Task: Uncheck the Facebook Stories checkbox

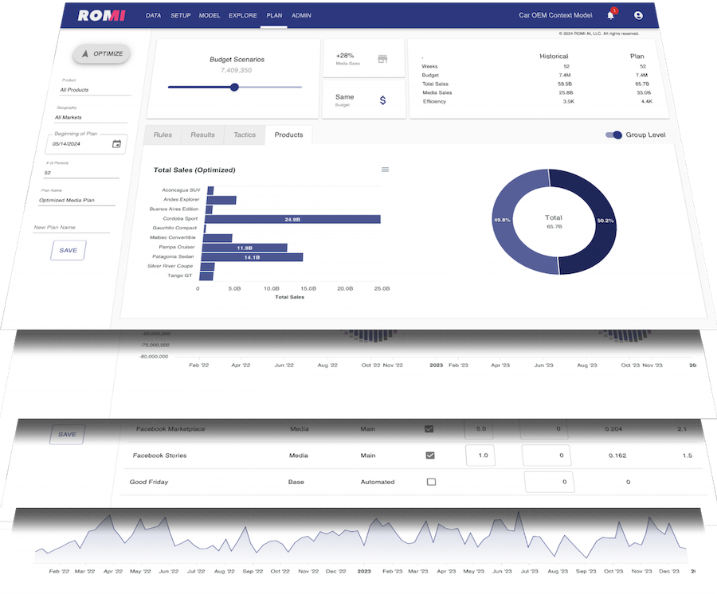Action: [x=430, y=455]
